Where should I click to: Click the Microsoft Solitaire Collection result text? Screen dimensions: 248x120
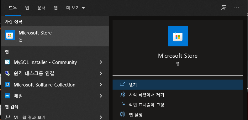tap(45, 85)
